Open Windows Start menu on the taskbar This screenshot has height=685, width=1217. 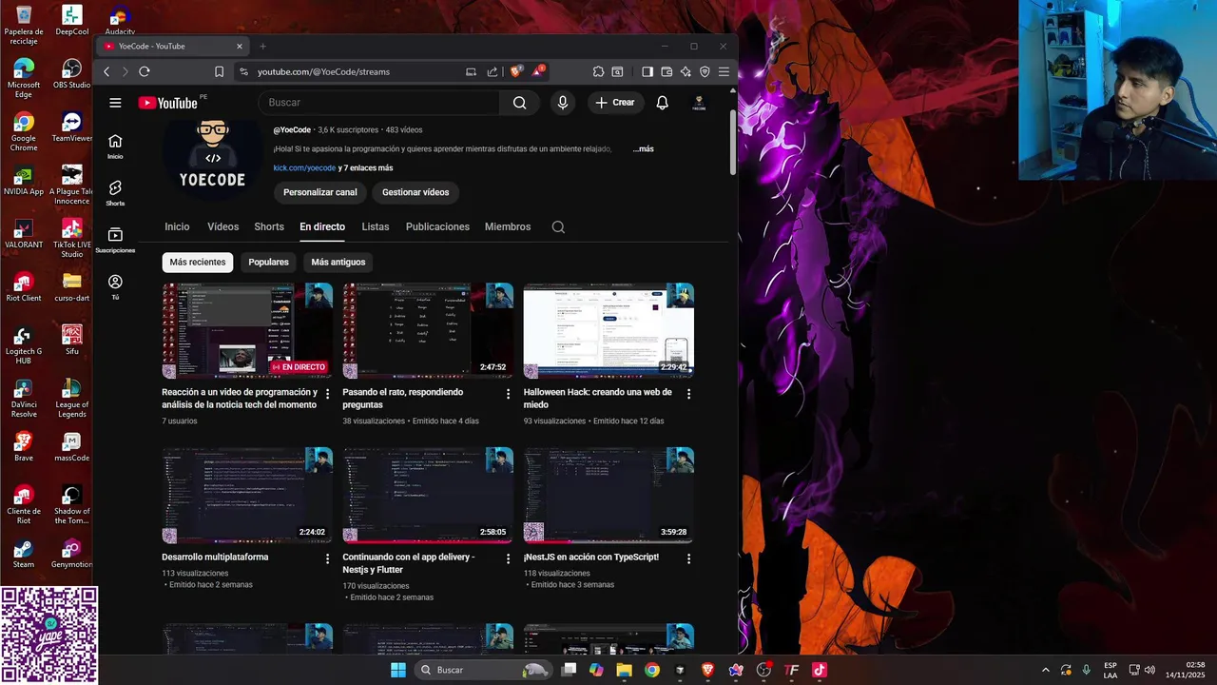(x=398, y=670)
